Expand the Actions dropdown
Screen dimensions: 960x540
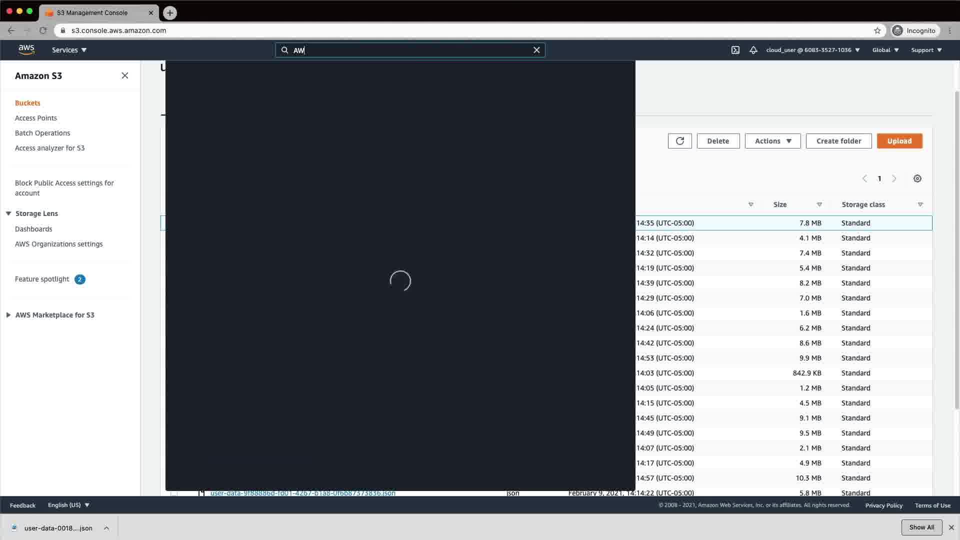coord(772,141)
